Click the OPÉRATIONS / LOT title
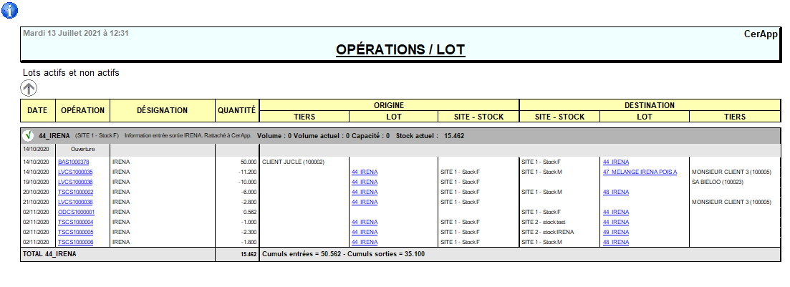 coord(400,49)
